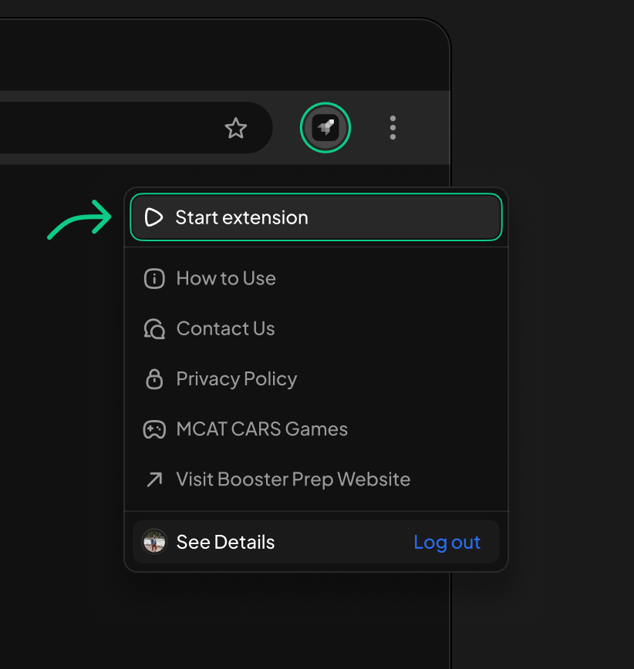
Task: Open the Booster Prep rocket extension icon
Action: 325,128
